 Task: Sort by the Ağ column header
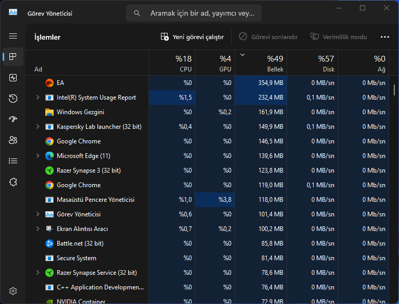364,63
